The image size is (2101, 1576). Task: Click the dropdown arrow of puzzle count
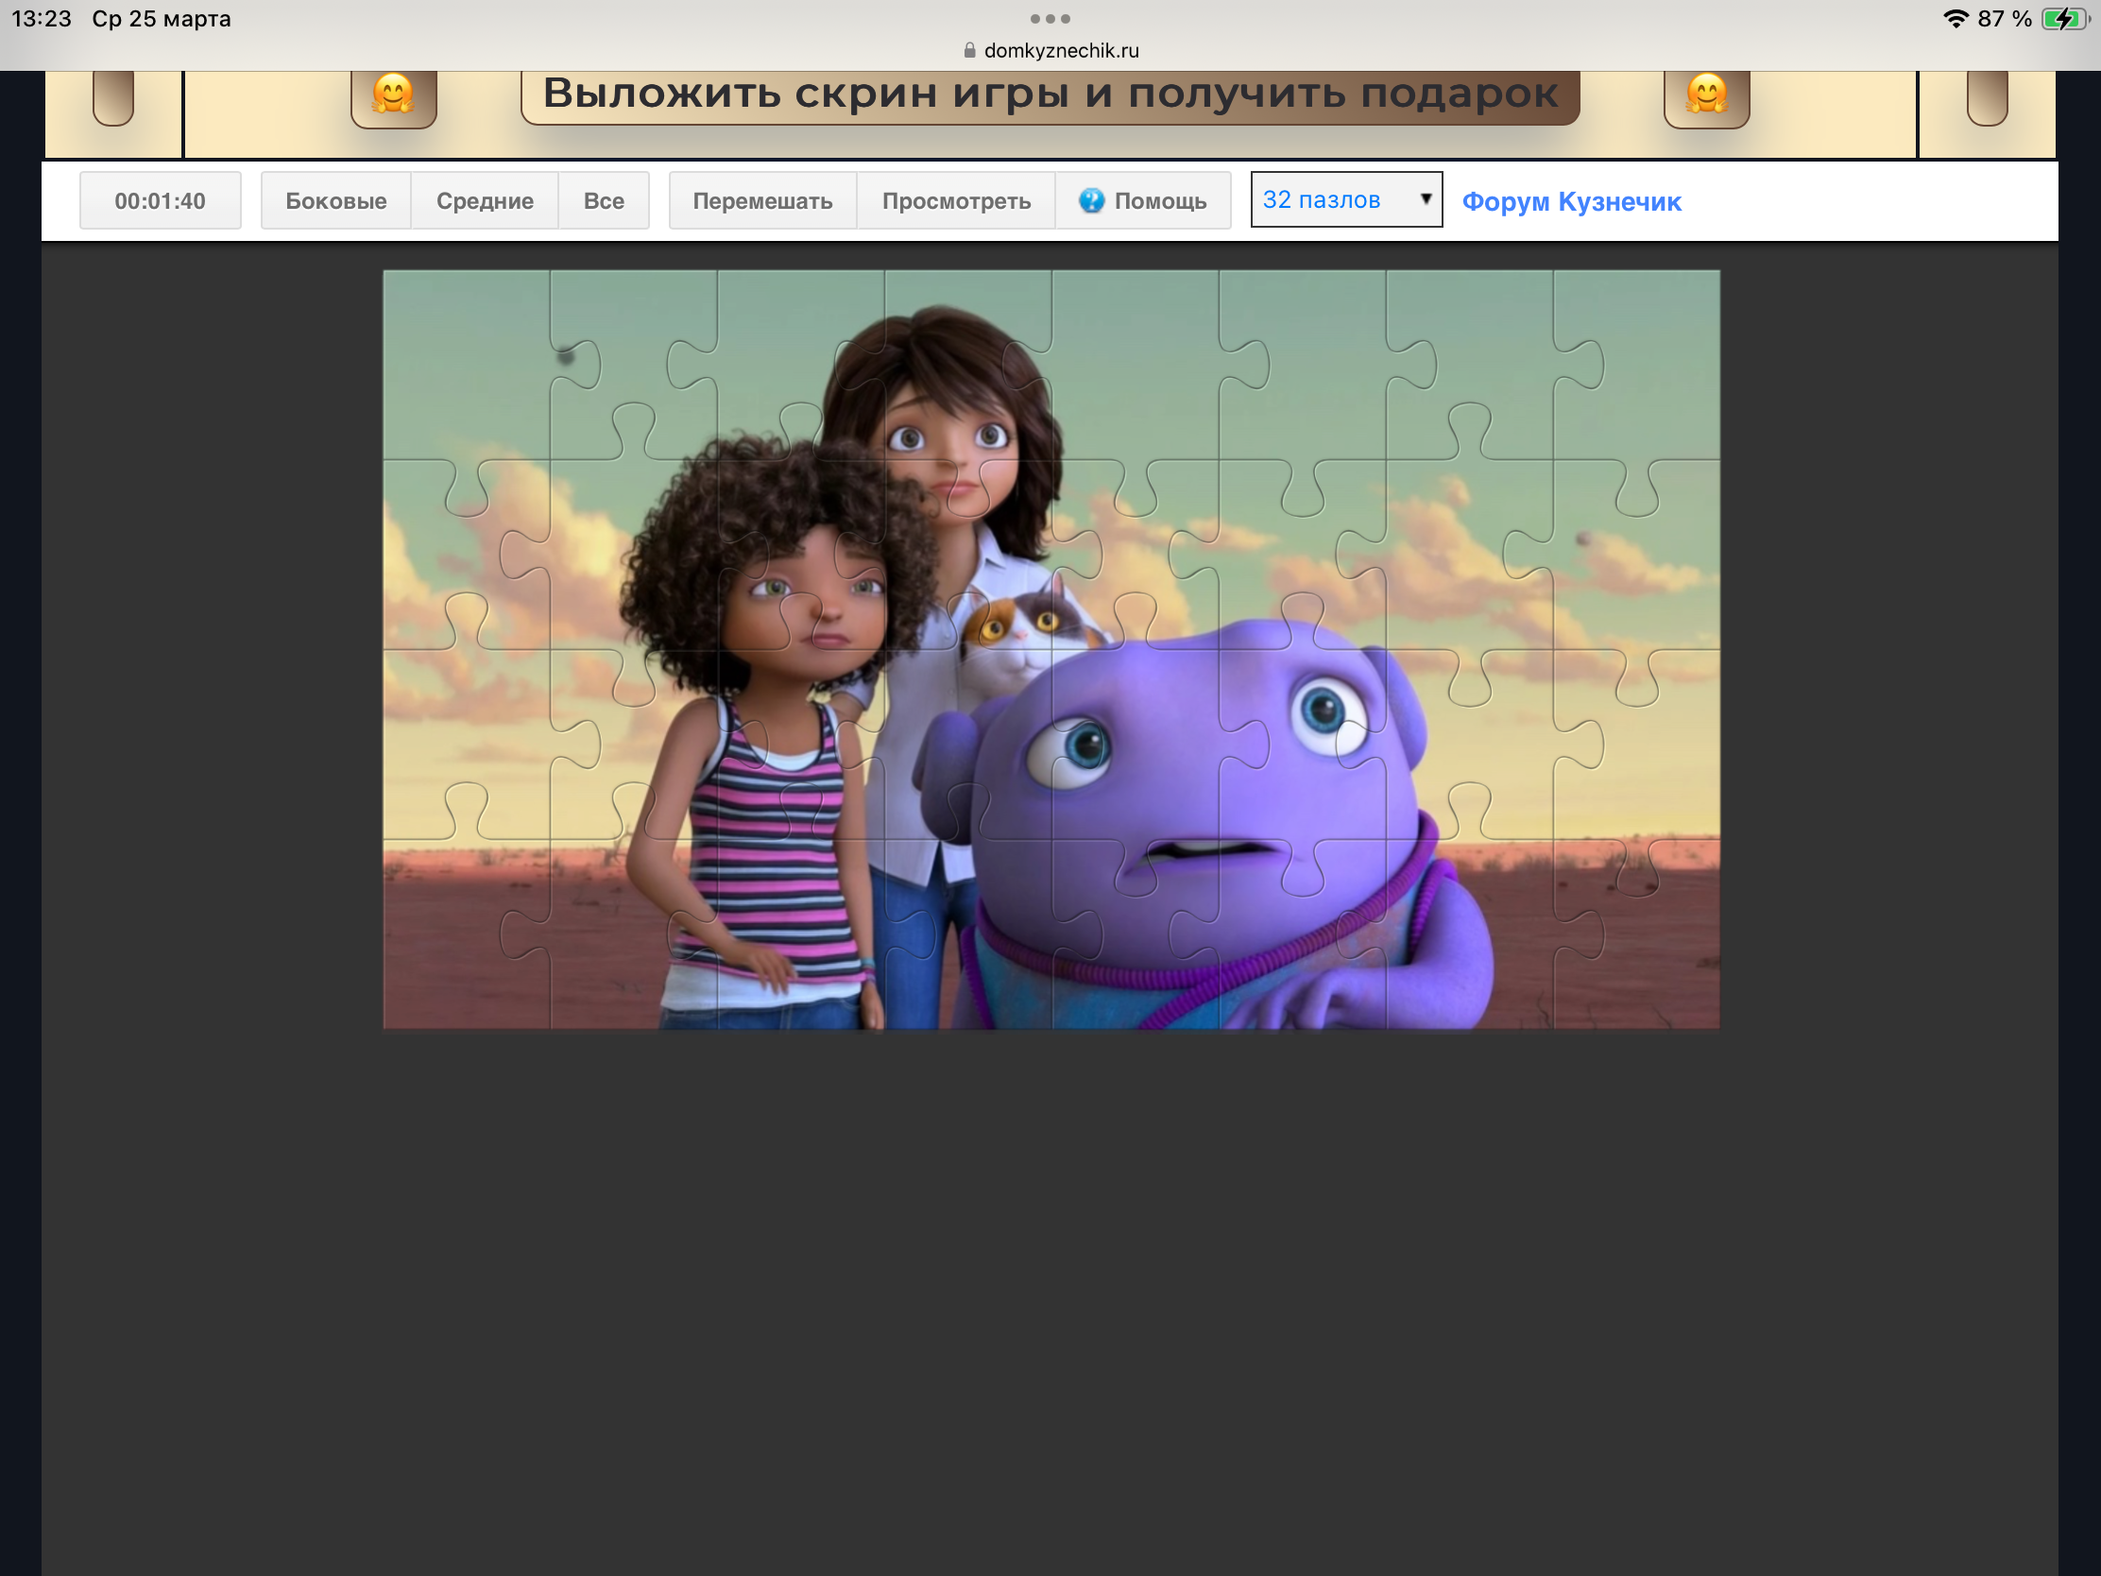(1425, 198)
